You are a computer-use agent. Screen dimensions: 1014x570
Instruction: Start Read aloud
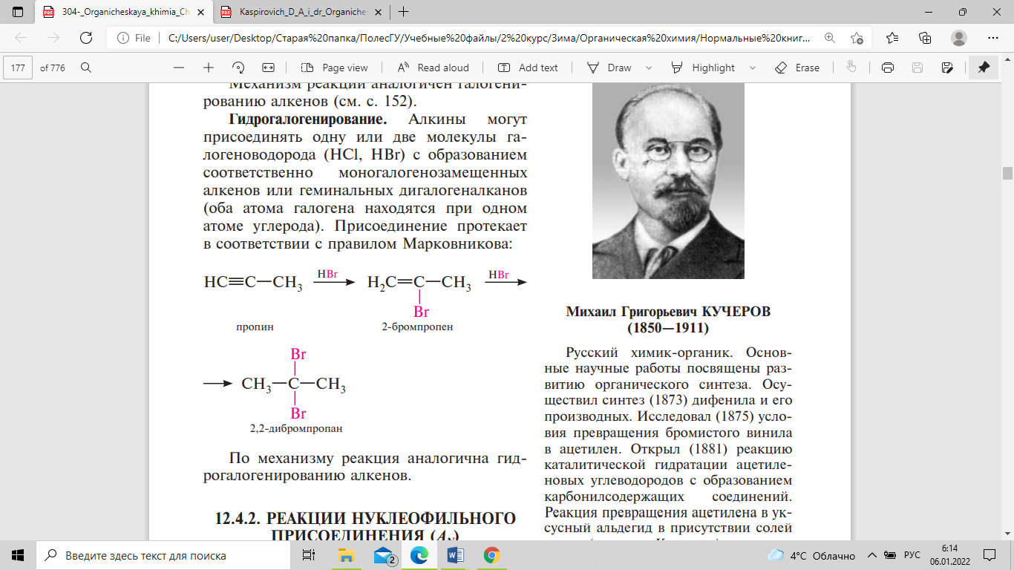click(434, 68)
